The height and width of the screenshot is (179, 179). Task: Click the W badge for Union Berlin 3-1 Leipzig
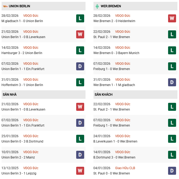[x=80, y=171]
